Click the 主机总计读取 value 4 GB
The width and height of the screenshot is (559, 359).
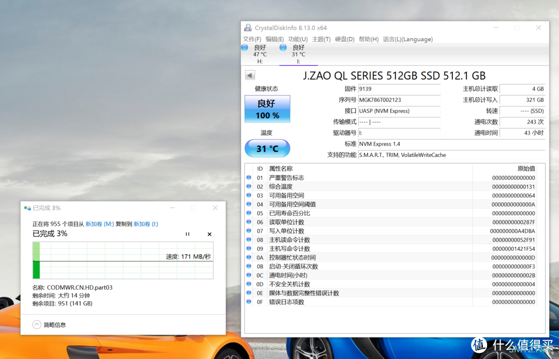pos(523,89)
